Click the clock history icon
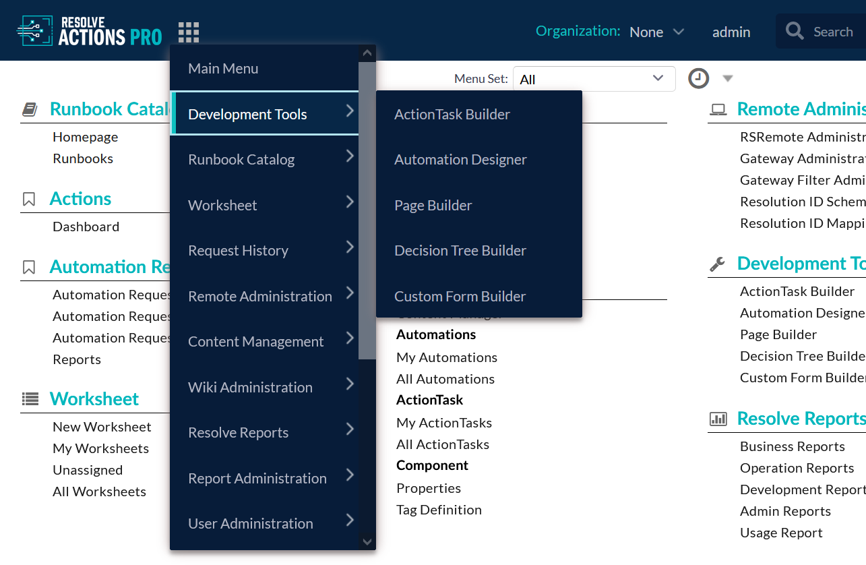 [698, 78]
